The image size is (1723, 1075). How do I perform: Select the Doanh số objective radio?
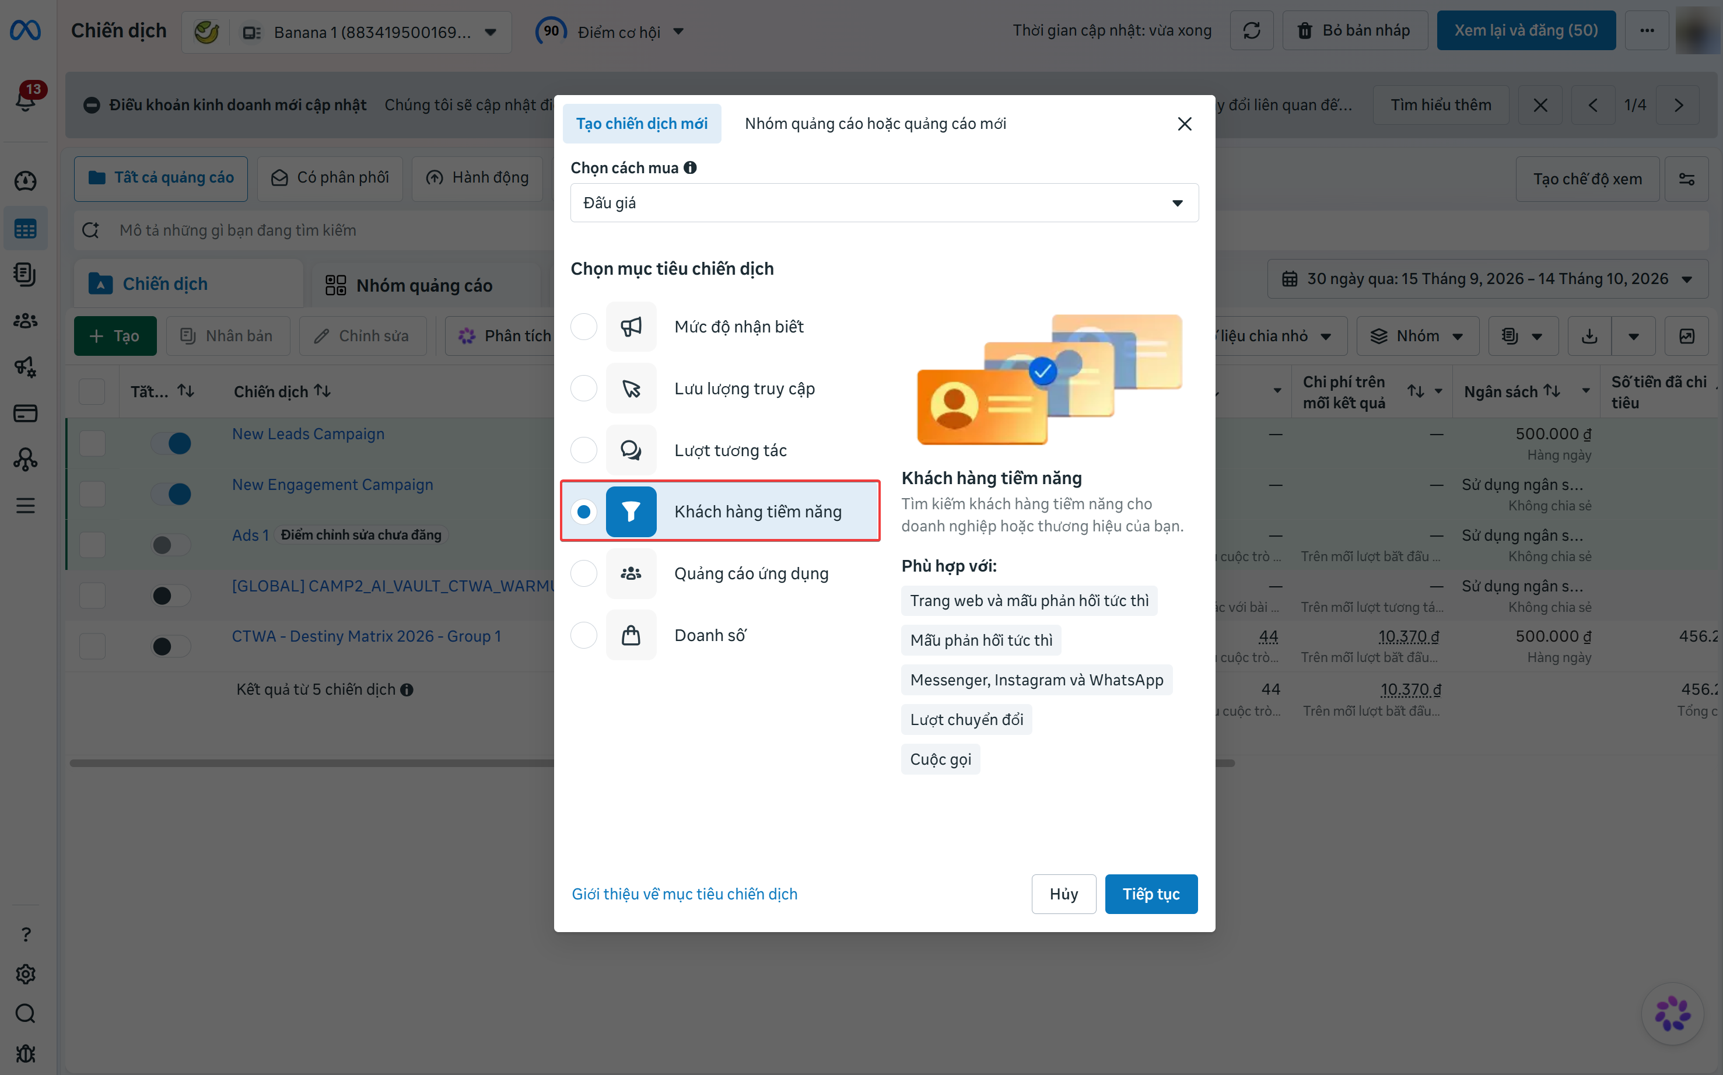pyautogui.click(x=584, y=636)
